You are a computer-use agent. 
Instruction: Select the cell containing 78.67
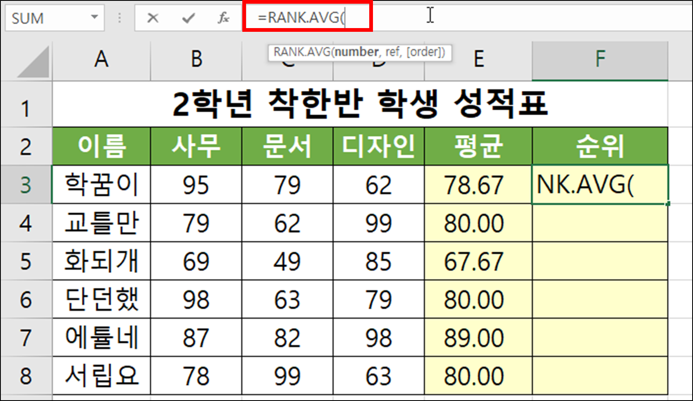pos(478,185)
